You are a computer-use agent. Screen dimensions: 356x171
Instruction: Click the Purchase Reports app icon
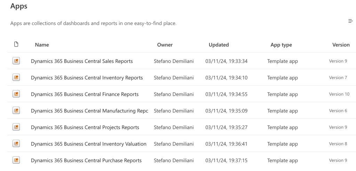point(16,160)
